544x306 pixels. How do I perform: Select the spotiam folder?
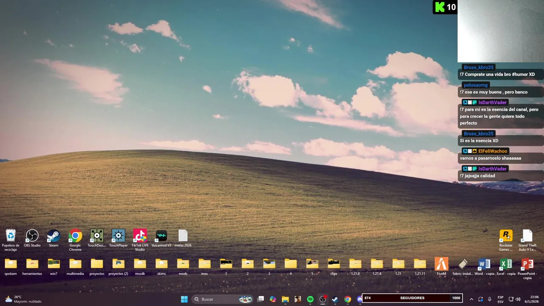11,267
